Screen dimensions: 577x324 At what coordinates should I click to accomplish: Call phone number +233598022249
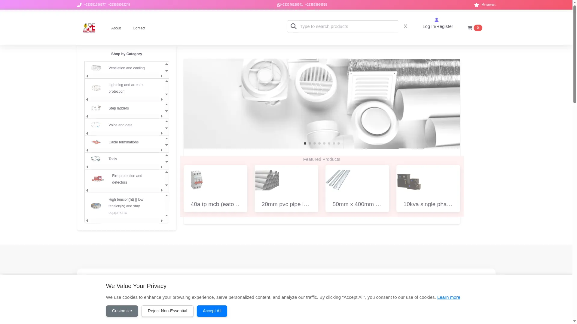(119, 5)
